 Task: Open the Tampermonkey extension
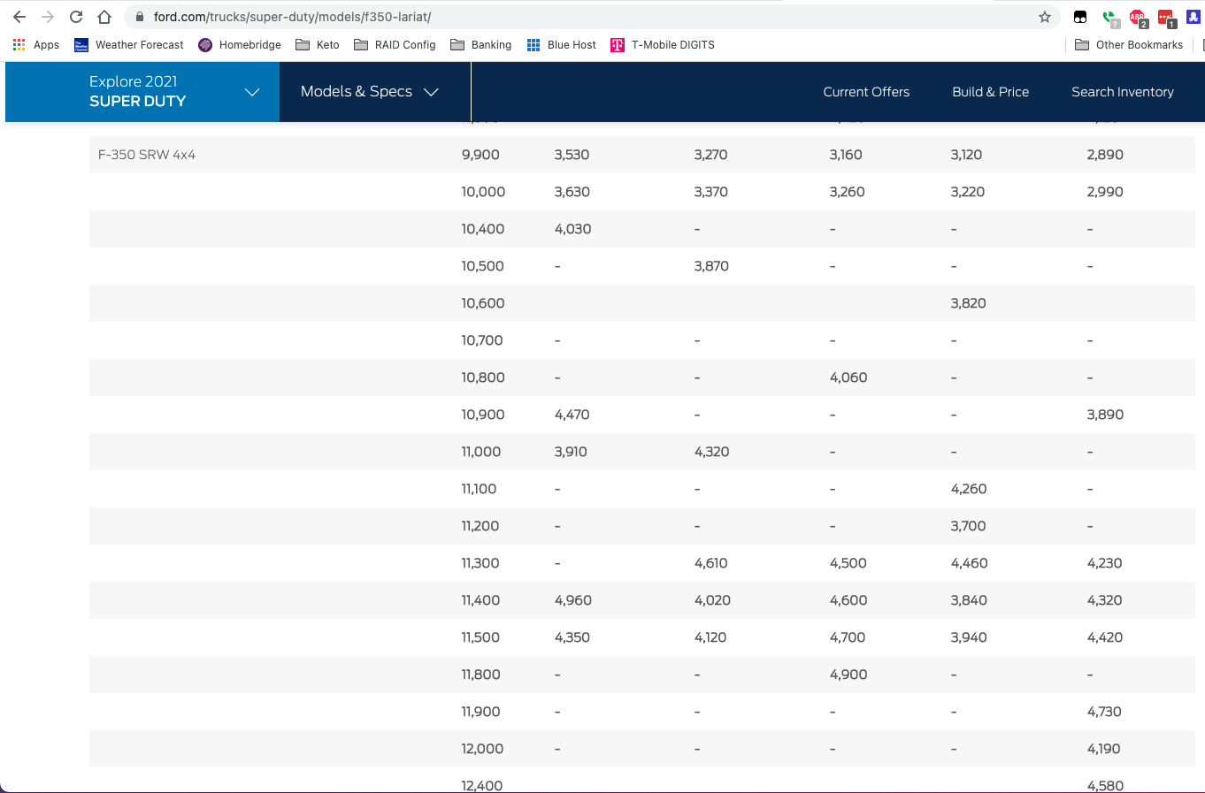point(1080,17)
